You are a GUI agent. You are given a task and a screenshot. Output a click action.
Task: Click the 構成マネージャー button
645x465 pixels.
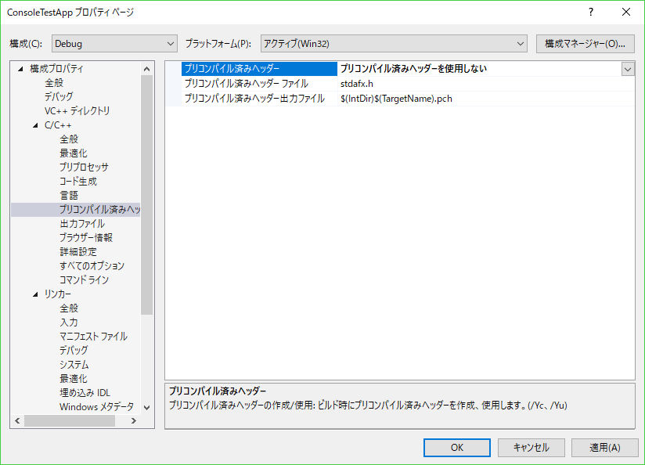pyautogui.click(x=586, y=43)
